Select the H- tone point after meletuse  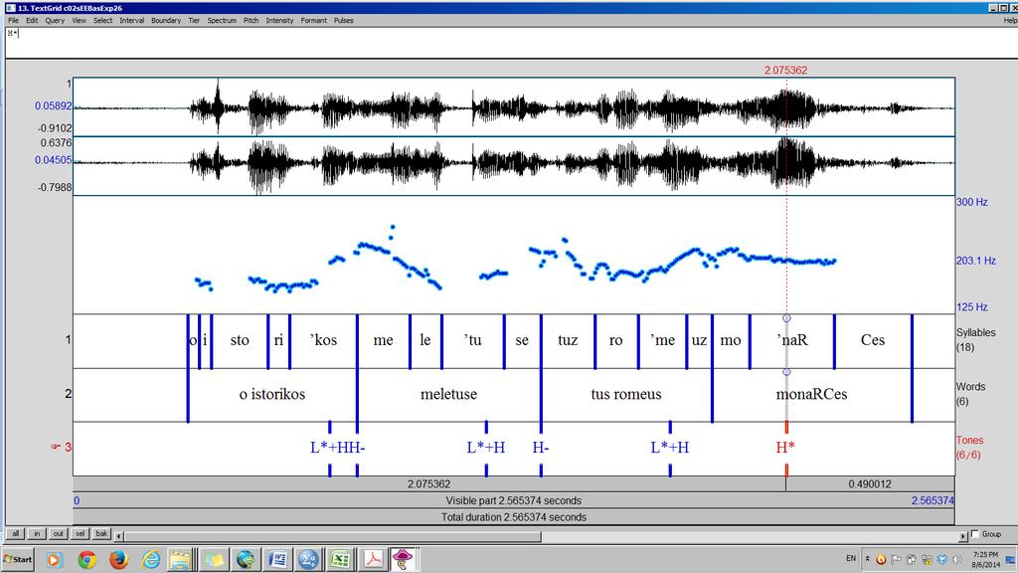pos(541,448)
